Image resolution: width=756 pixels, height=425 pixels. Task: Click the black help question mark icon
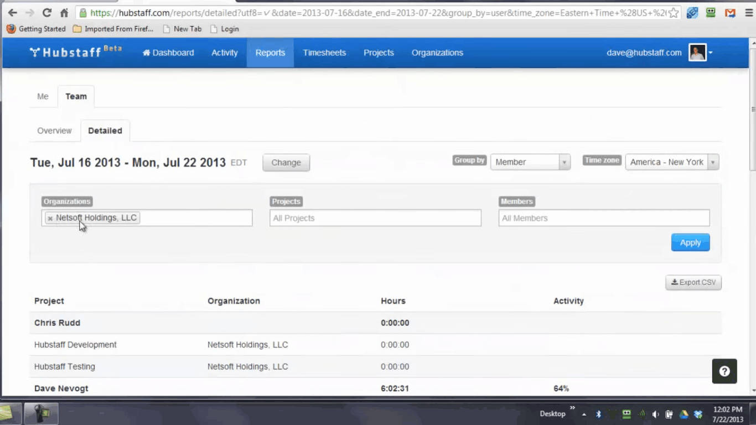724,371
